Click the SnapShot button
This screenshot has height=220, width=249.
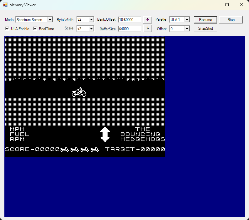[x=205, y=28]
